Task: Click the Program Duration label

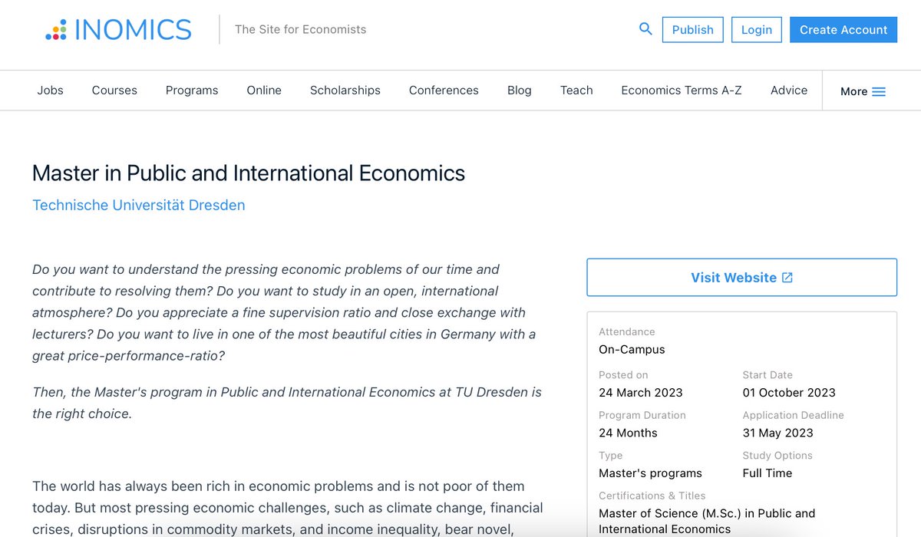Action: pos(642,415)
